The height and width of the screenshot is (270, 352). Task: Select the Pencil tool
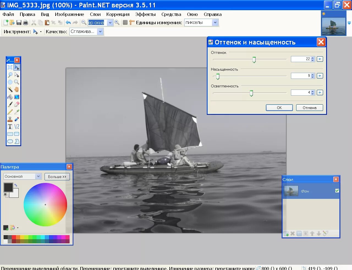click(10, 112)
